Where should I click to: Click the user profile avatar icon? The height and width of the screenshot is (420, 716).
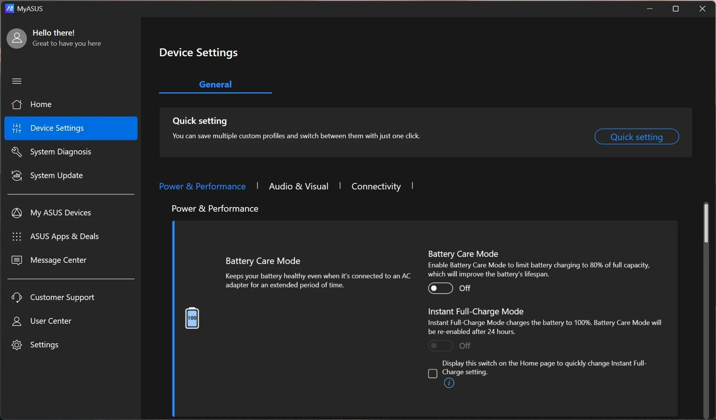point(17,38)
